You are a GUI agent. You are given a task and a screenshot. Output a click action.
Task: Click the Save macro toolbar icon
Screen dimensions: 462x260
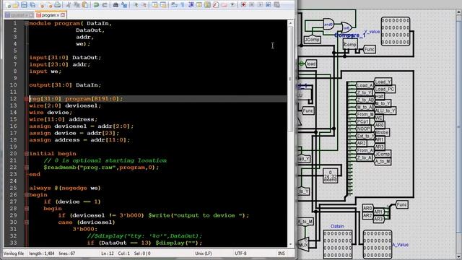click(268, 5)
